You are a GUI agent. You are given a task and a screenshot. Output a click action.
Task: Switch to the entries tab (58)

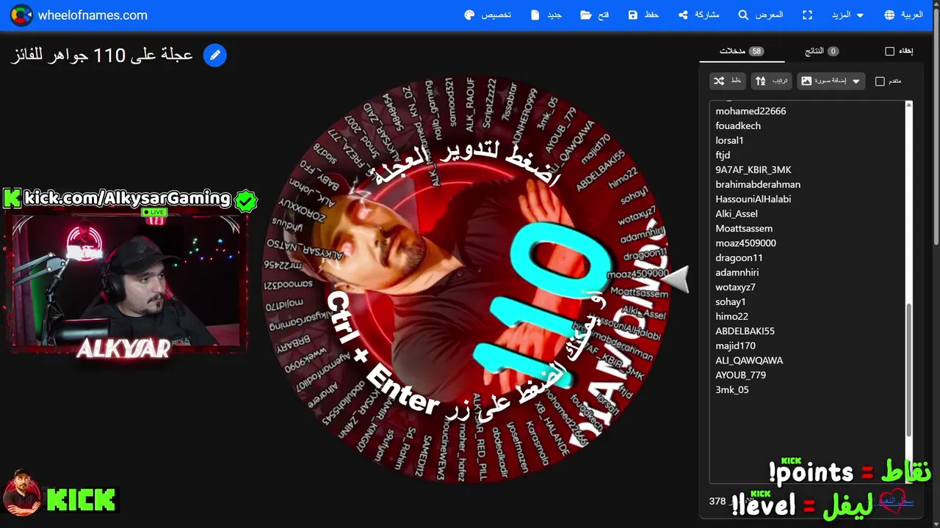742,51
